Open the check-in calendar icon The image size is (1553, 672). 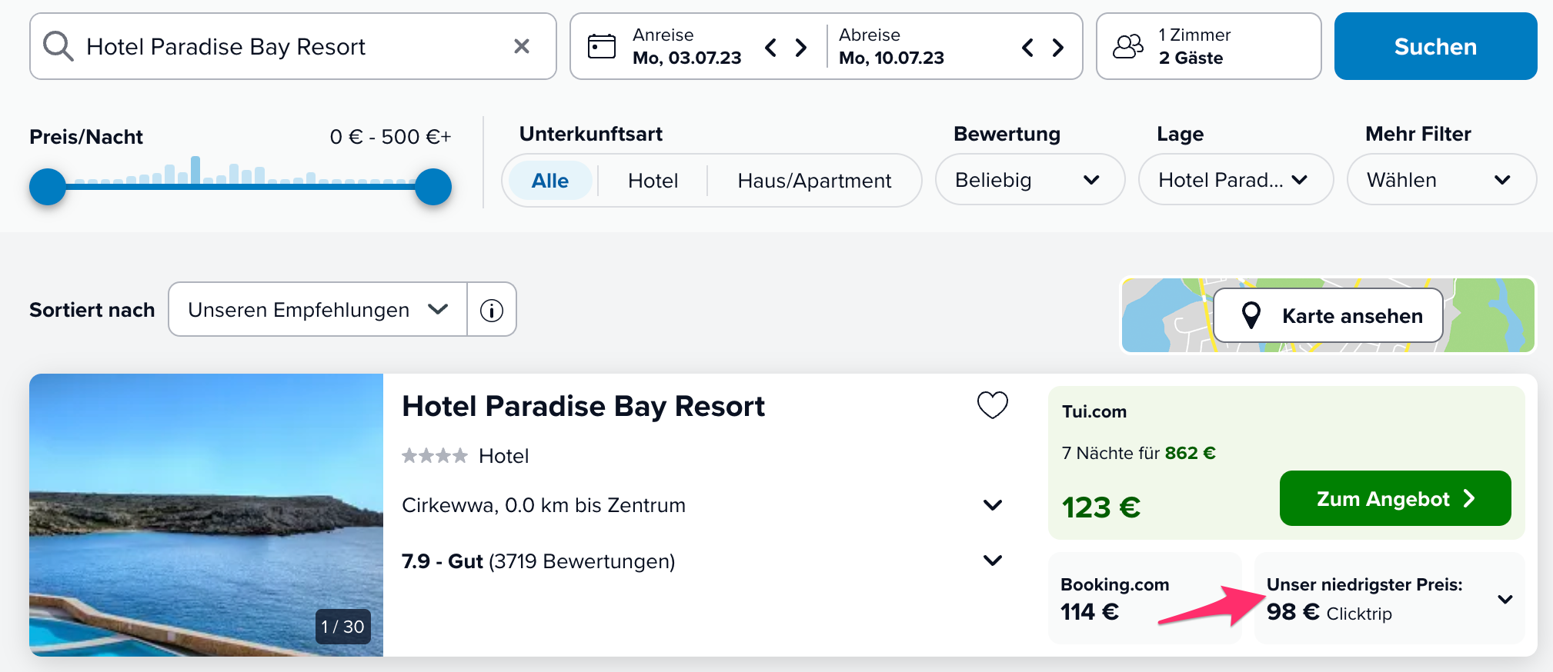click(x=602, y=46)
